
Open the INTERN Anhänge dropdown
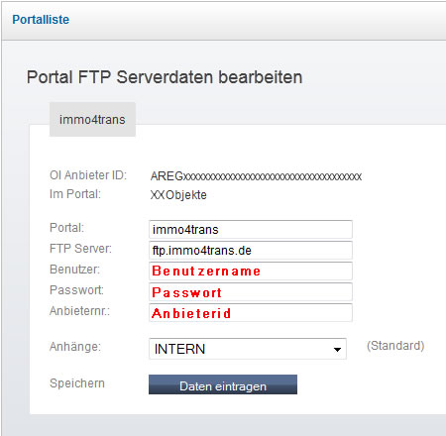pyautogui.click(x=248, y=349)
